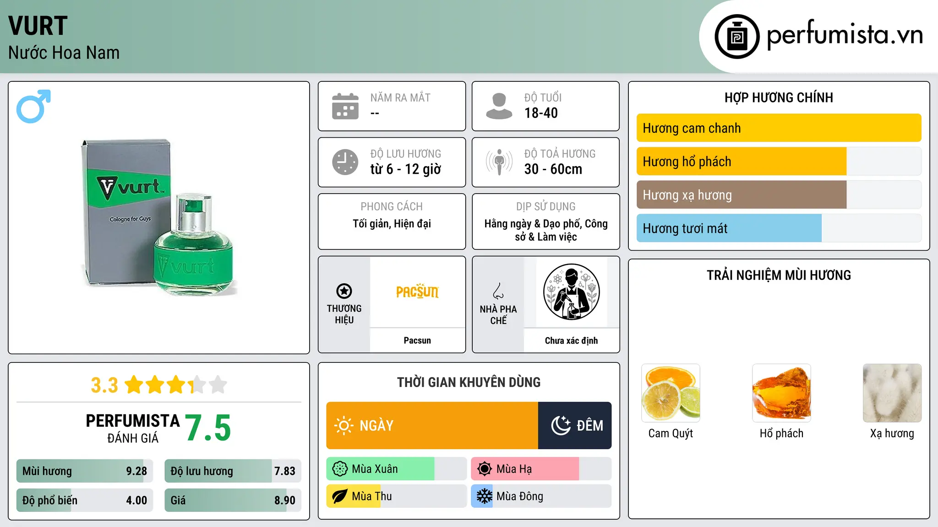Viewport: 938px width, 527px height.
Task: Click the Năm ra mắt label
Action: (x=400, y=97)
